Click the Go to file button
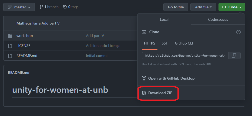This screenshot has height=116, width=252. tap(176, 7)
